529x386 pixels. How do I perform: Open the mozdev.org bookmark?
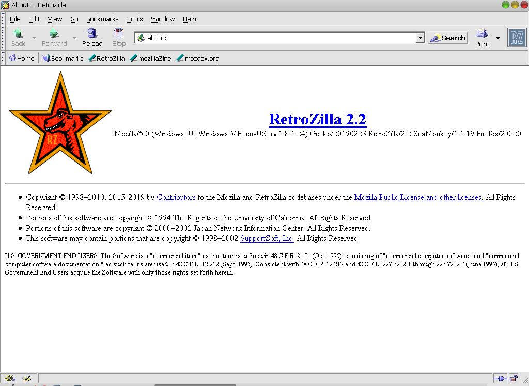pyautogui.click(x=199, y=58)
